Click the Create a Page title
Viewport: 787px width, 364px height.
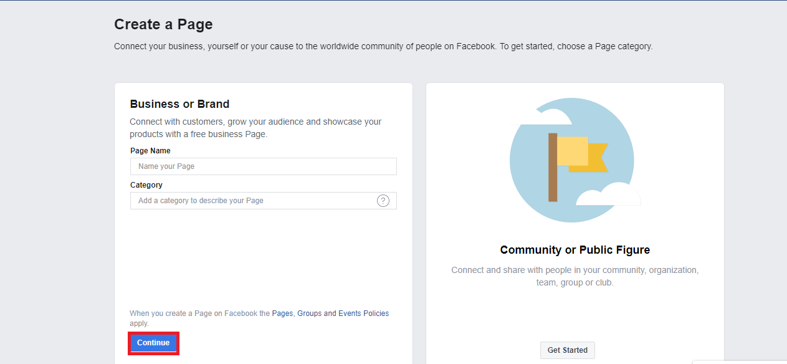pos(163,24)
